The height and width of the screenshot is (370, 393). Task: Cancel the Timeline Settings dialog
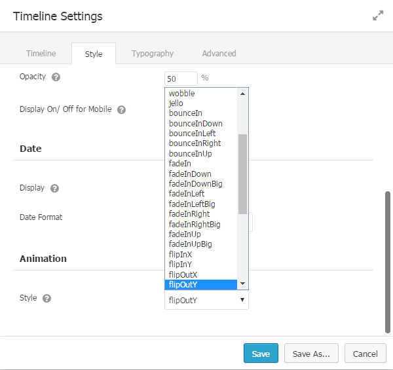tap(365, 354)
